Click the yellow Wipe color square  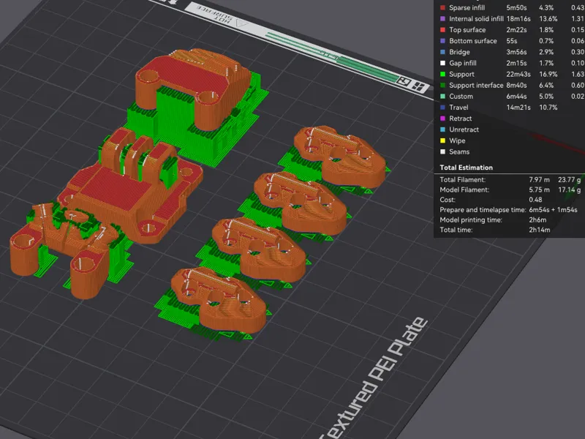(443, 140)
